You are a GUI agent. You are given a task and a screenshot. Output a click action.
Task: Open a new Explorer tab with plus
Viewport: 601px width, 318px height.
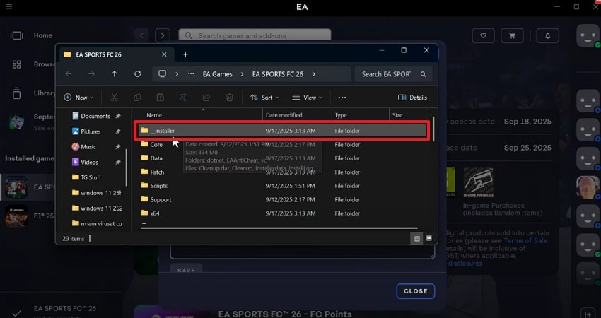click(185, 54)
